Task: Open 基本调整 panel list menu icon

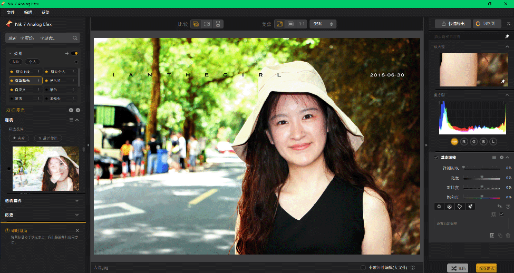Action: click(494, 157)
